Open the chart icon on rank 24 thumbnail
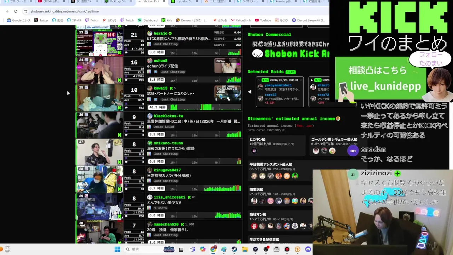 pyautogui.click(x=86, y=60)
